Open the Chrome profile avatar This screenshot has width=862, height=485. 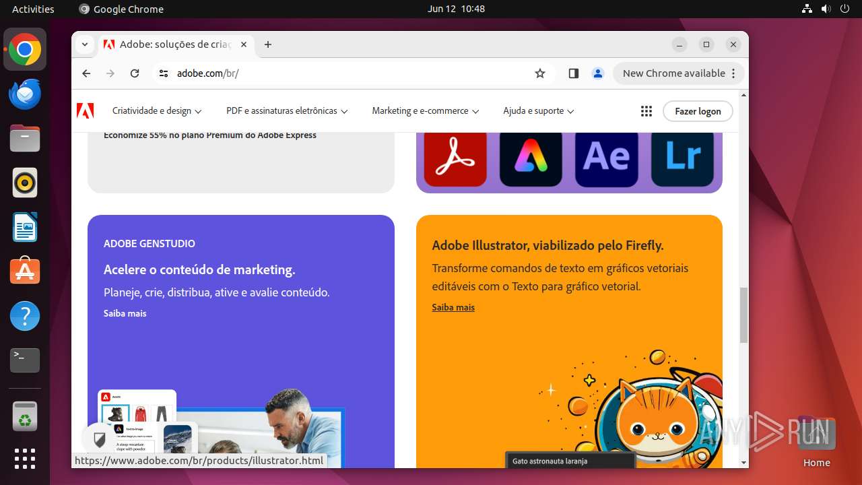[x=598, y=73]
